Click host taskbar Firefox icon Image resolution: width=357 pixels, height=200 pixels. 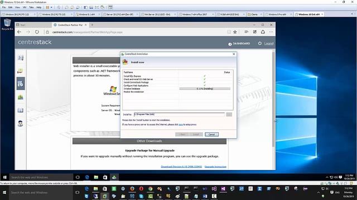(x=132, y=189)
